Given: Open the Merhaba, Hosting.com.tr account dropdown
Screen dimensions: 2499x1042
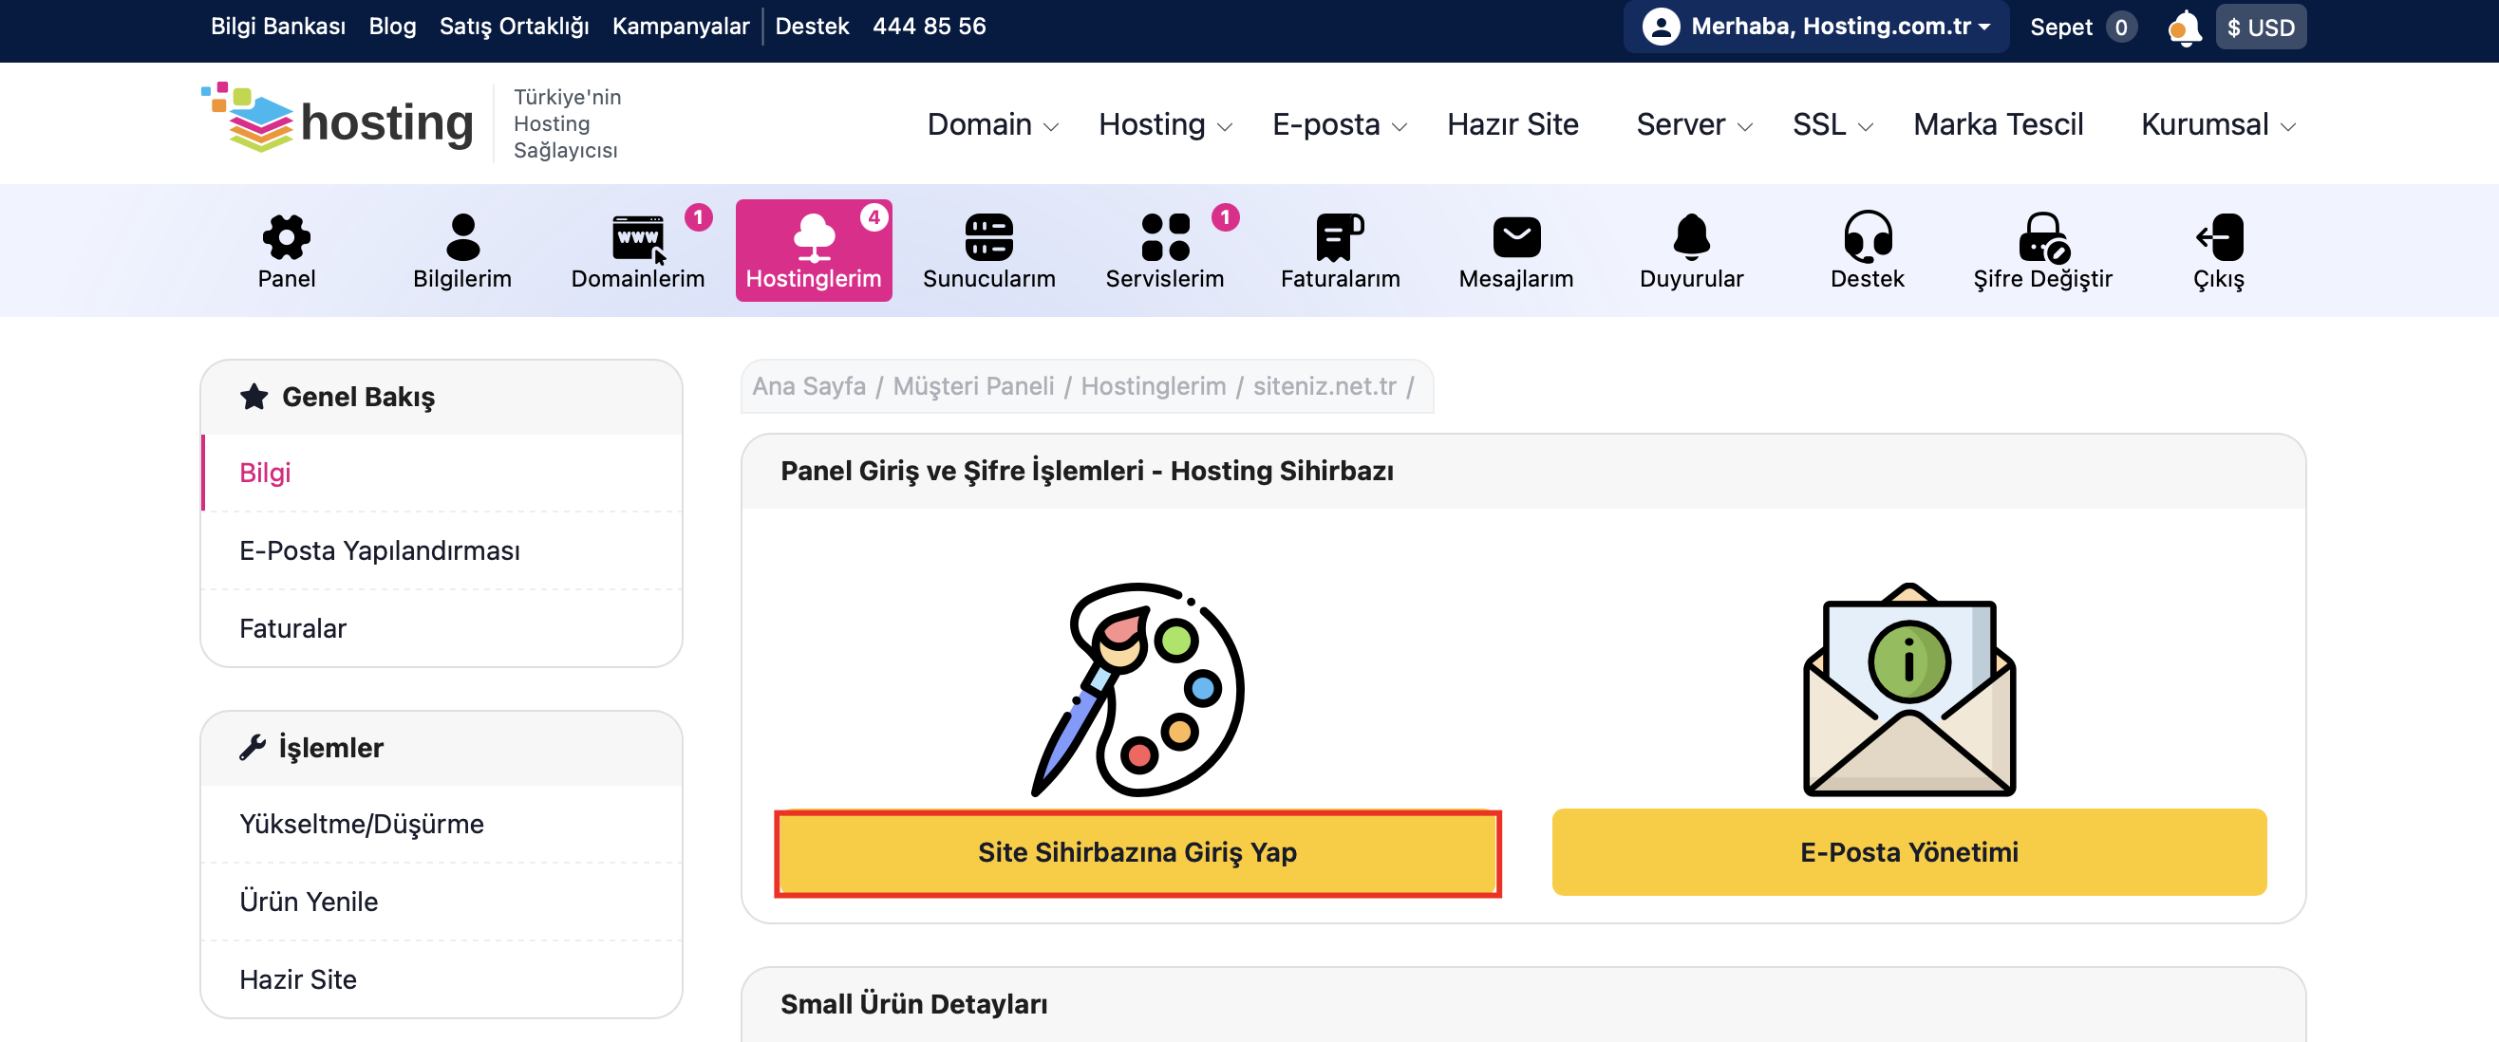Looking at the screenshot, I should [1815, 28].
